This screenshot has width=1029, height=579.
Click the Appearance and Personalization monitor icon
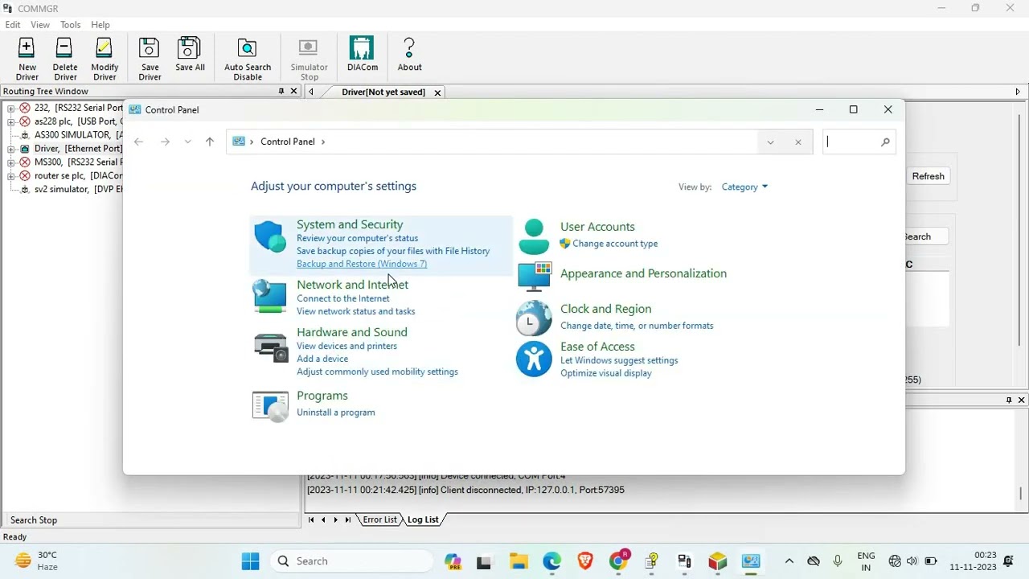click(x=535, y=275)
